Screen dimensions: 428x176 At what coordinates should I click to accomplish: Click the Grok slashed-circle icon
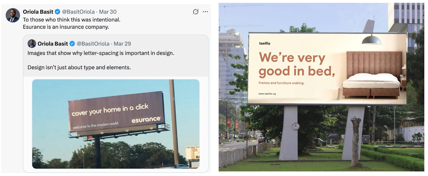[196, 12]
